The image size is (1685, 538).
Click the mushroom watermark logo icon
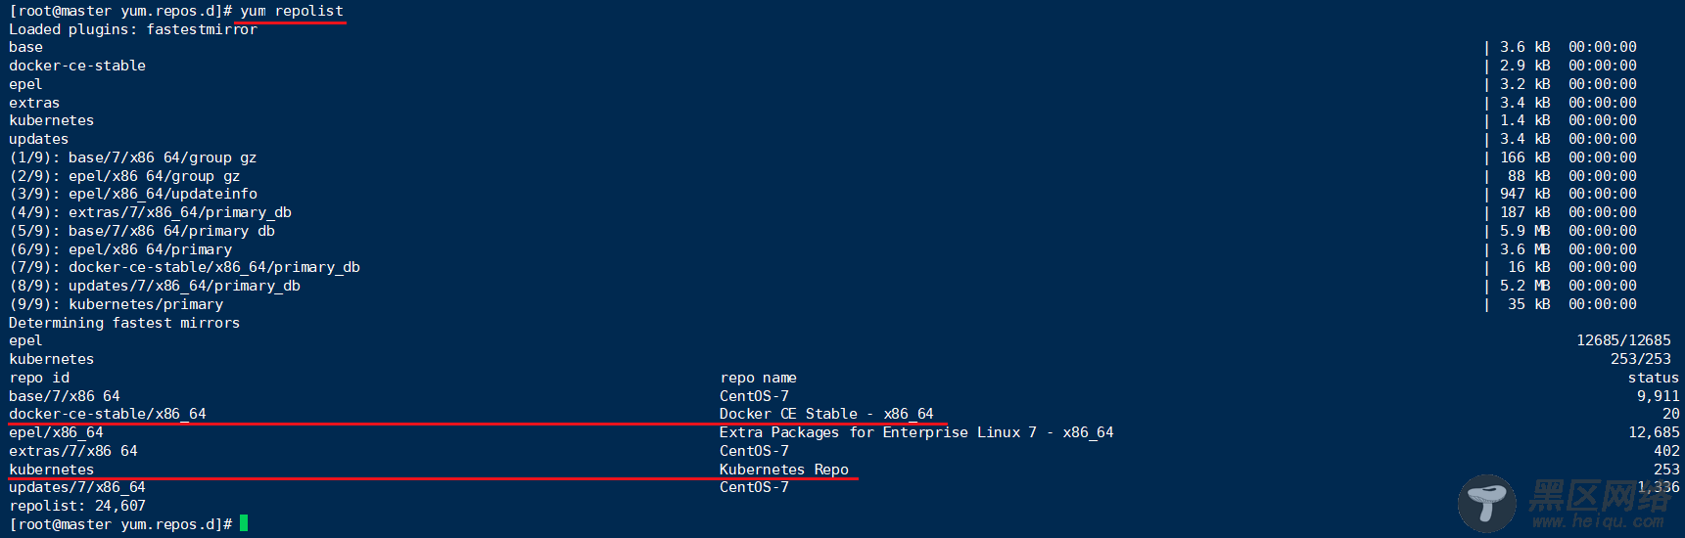click(1487, 503)
